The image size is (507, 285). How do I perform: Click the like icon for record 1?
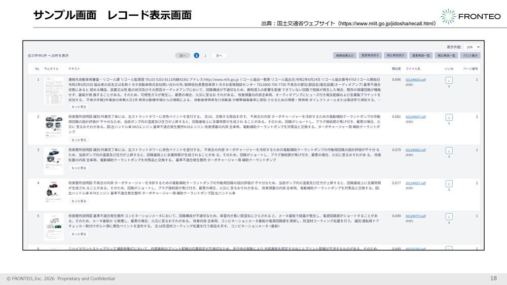(449, 80)
